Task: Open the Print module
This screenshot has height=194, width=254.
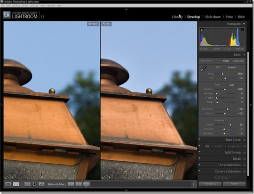Action: click(229, 17)
